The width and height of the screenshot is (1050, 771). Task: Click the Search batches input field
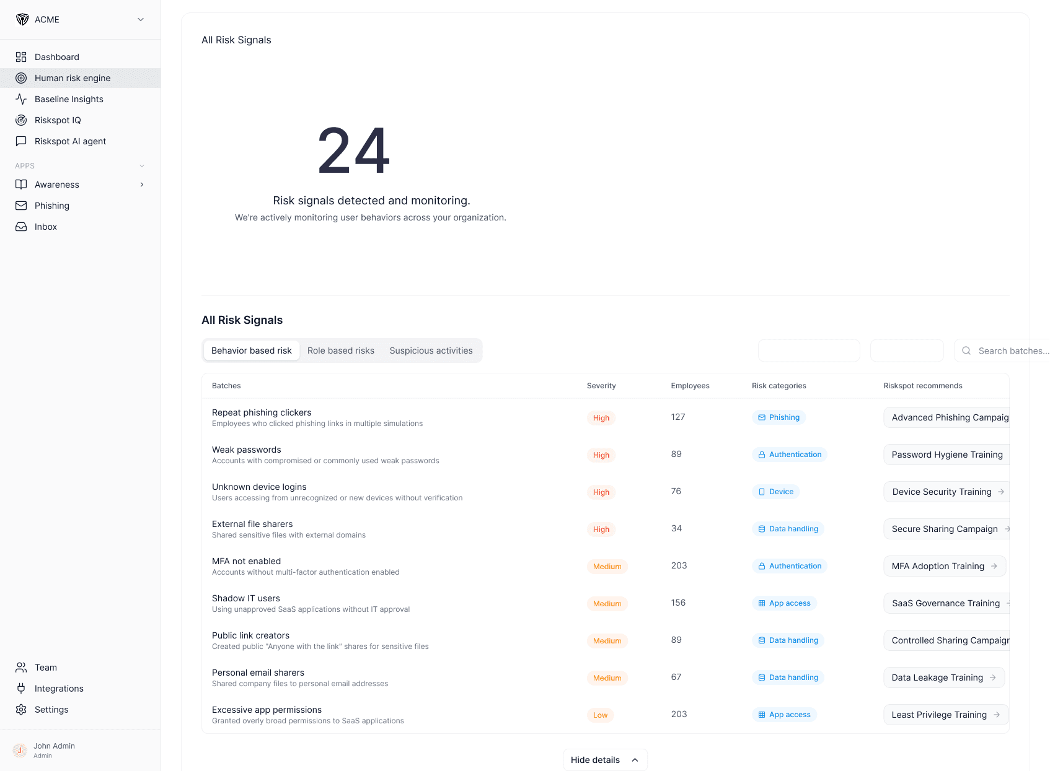[1004, 350]
